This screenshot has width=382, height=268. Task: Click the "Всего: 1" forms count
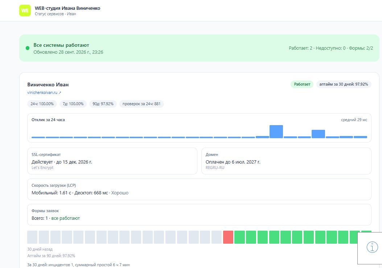pos(40,218)
